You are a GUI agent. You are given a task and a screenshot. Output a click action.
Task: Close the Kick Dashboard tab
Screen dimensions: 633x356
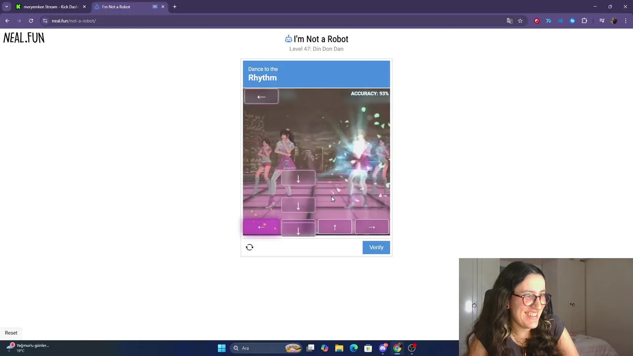click(84, 7)
